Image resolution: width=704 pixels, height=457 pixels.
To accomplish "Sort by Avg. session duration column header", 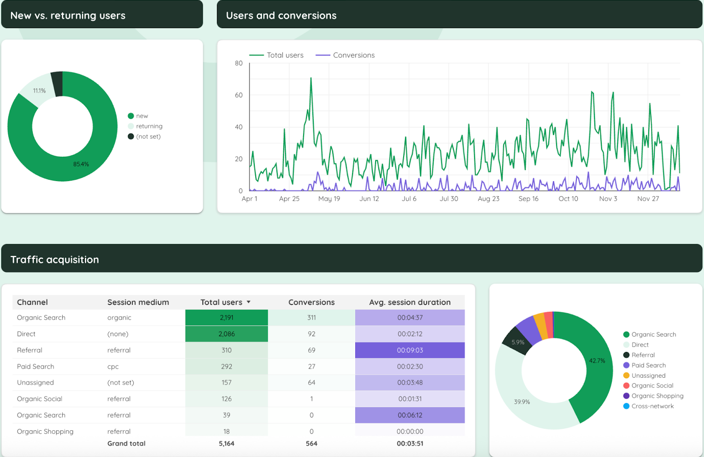I will pyautogui.click(x=410, y=302).
